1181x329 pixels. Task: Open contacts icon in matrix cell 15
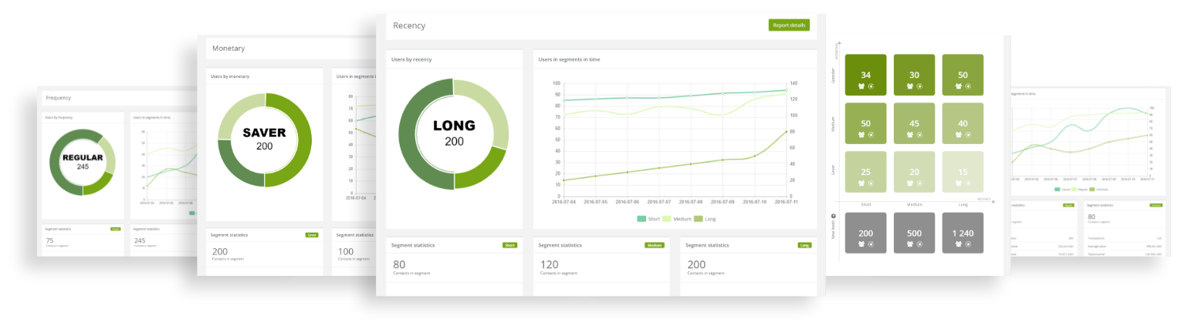click(x=959, y=183)
